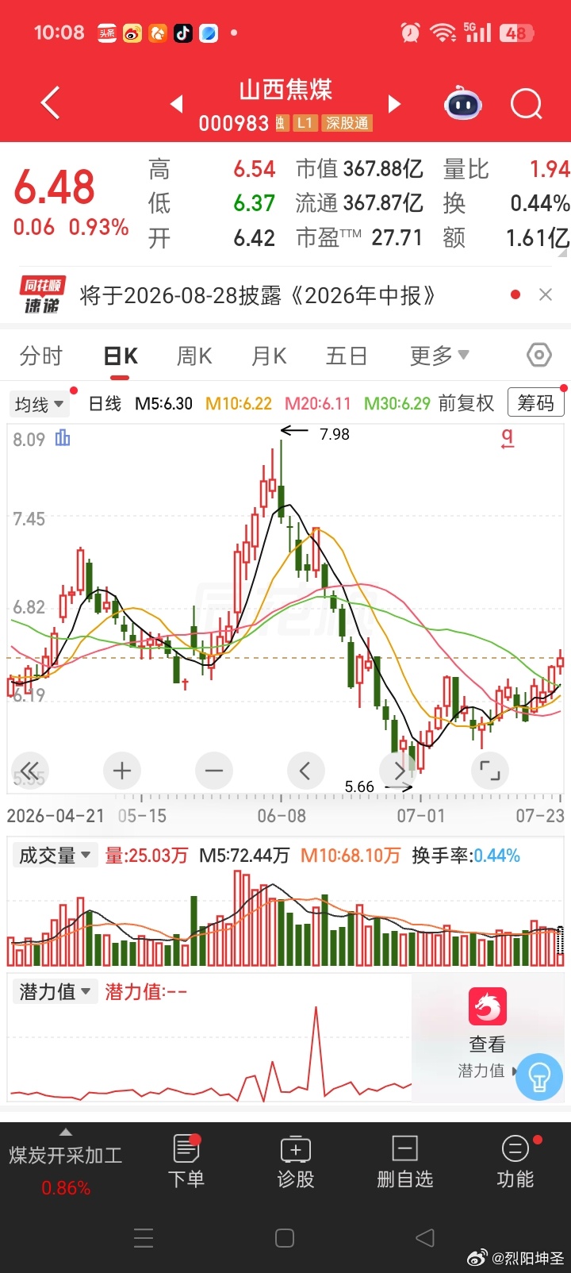Select the 月K tab
This screenshot has height=1273, width=571.
click(269, 356)
